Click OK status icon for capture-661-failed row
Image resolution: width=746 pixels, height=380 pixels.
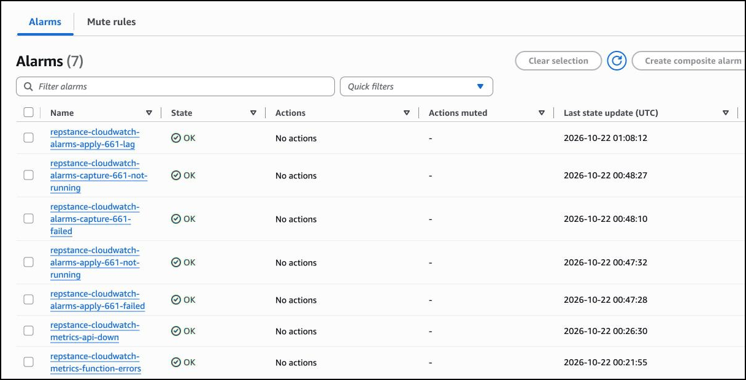pyautogui.click(x=176, y=219)
